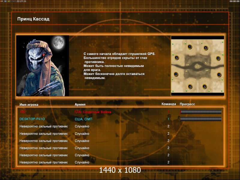Click the column header Команда
This screenshot has height=180, width=240.
click(169, 104)
